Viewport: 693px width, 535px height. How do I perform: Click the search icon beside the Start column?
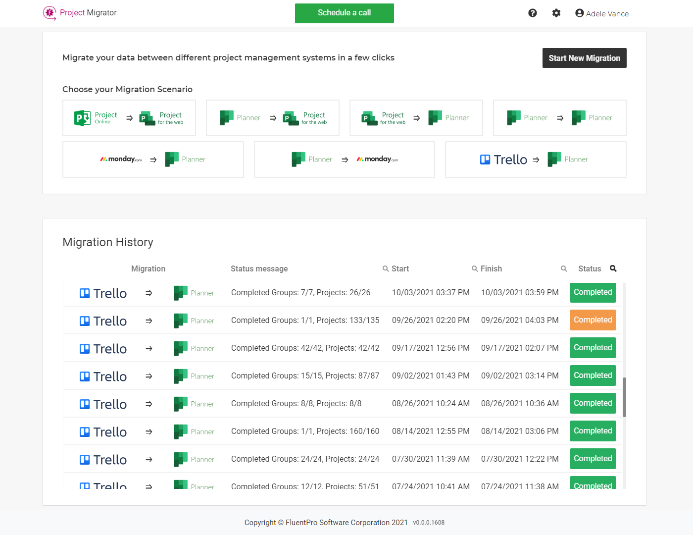coord(386,268)
